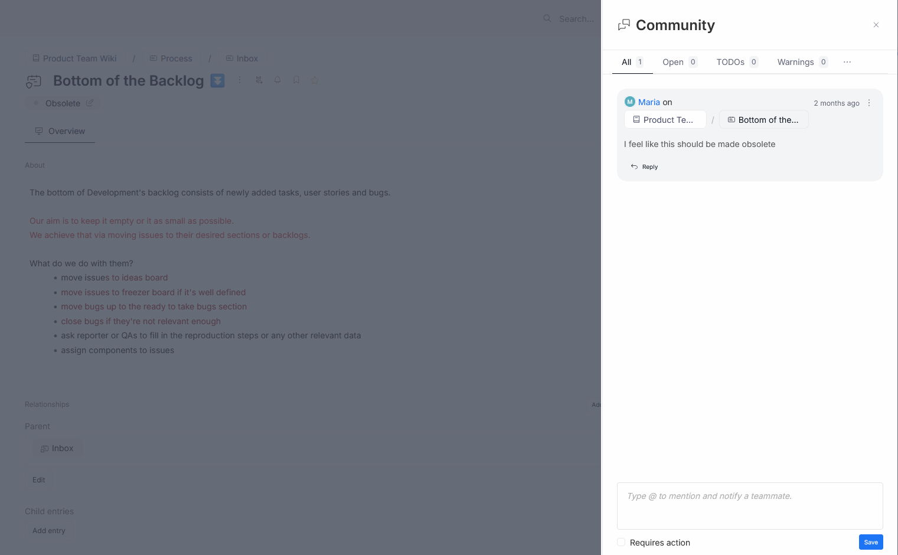The height and width of the screenshot is (555, 898).
Task: Expand the more tabs ellipsis
Action: point(847,62)
